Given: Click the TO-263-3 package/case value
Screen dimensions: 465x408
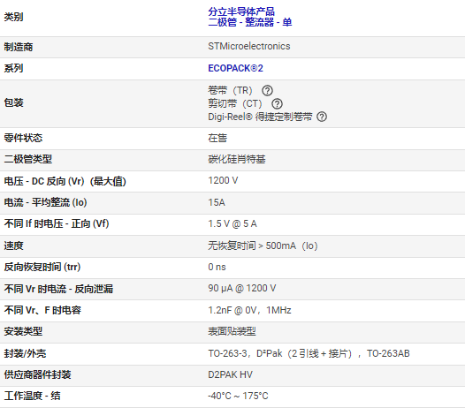Looking at the screenshot, I should (x=309, y=353).
